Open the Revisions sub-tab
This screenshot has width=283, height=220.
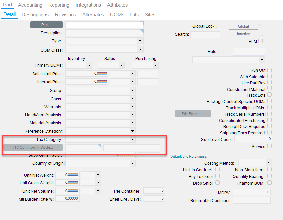click(x=65, y=15)
